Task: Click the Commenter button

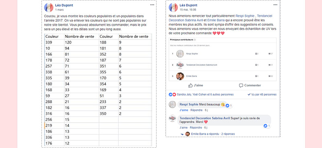Action: point(250,85)
